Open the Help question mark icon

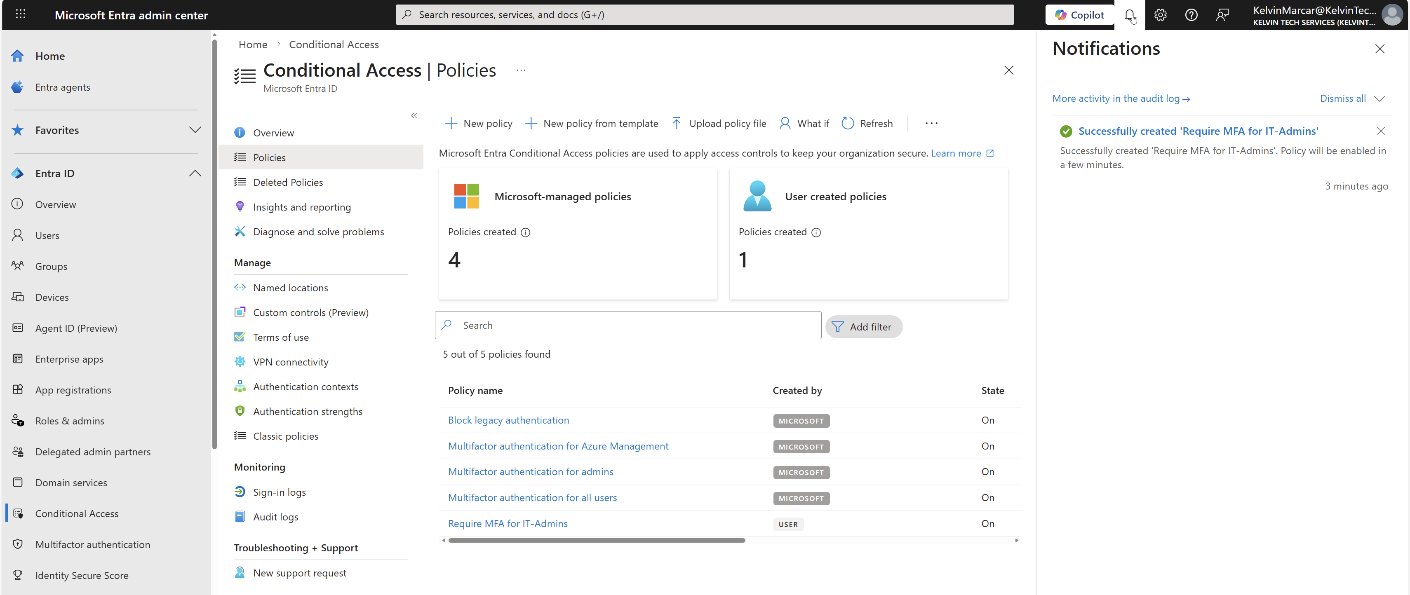coord(1191,15)
